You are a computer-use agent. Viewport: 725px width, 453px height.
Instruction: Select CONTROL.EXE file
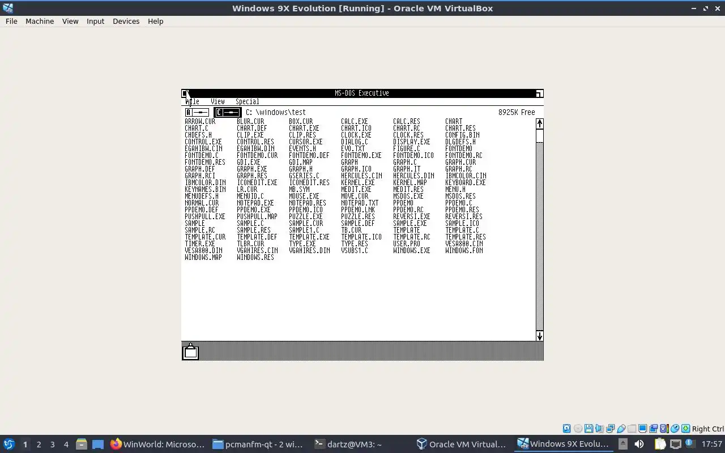(x=203, y=142)
